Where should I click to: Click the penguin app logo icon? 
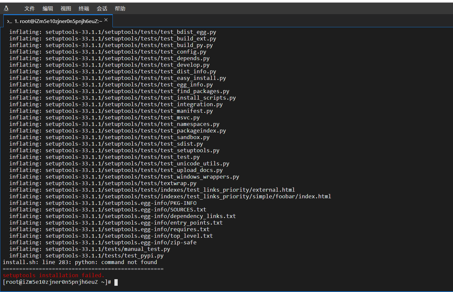(x=6, y=9)
